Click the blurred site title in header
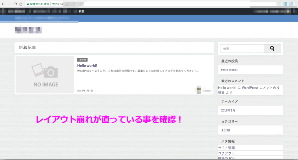Image resolution: width=298 pixels, height=160 pixels. click(28, 30)
